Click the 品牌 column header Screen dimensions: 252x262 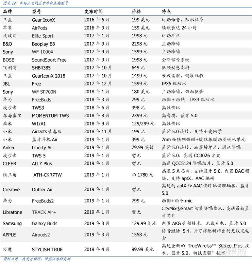pos(8,11)
